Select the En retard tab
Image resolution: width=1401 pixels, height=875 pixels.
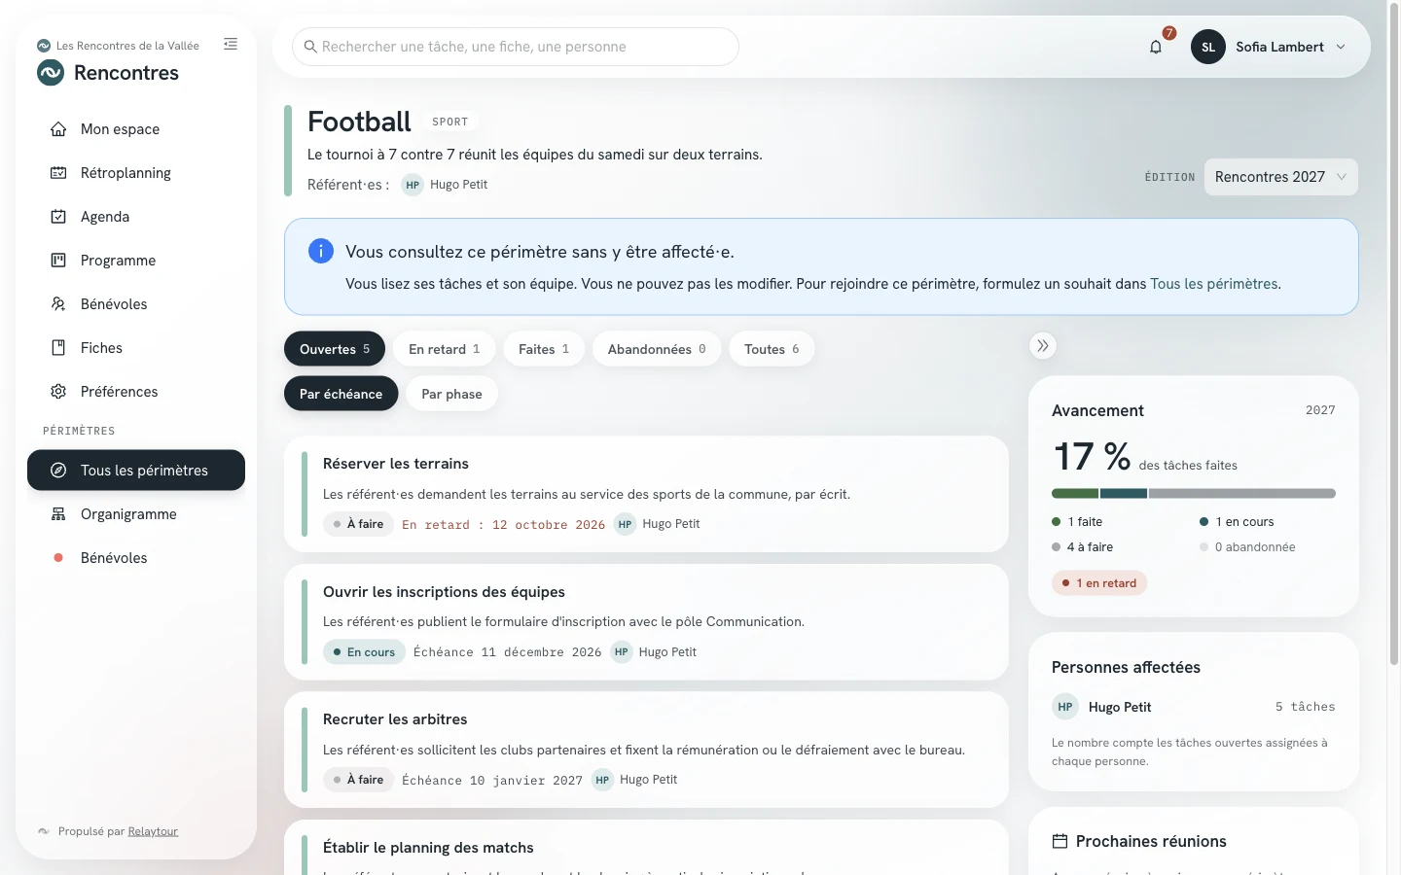tap(445, 349)
